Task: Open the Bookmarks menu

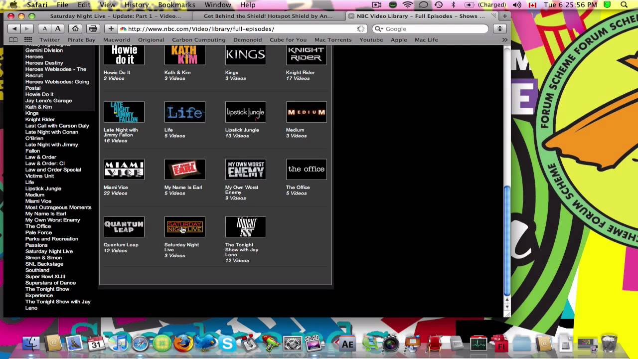Action: pos(176,5)
